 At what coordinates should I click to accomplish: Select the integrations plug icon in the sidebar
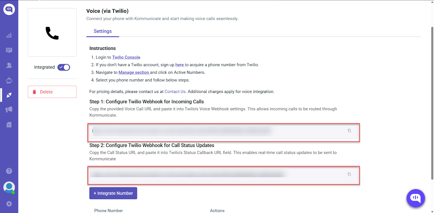[9, 95]
